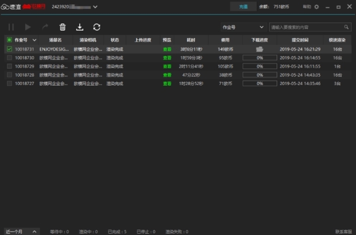Click 查看 preview for job 10018729

coord(167,66)
